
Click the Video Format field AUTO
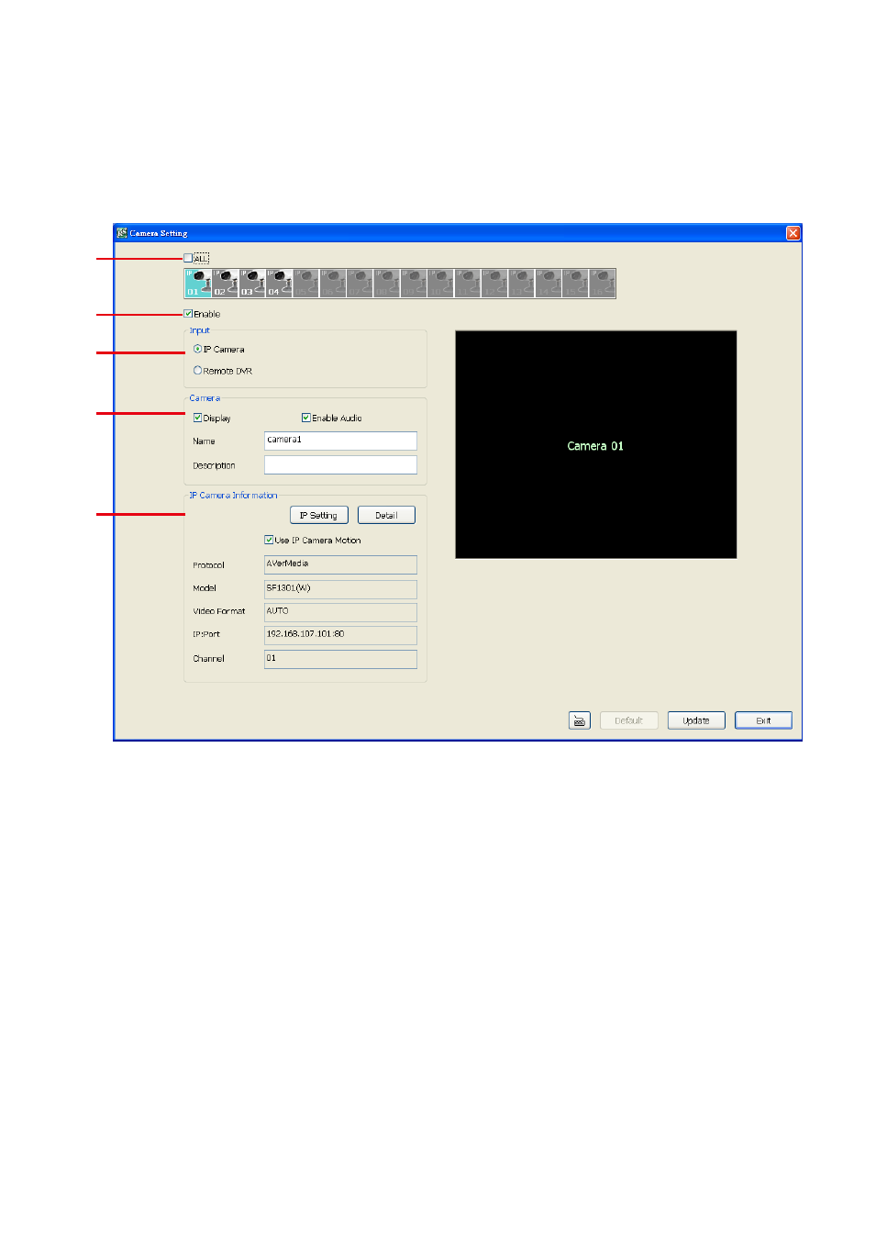tap(340, 611)
